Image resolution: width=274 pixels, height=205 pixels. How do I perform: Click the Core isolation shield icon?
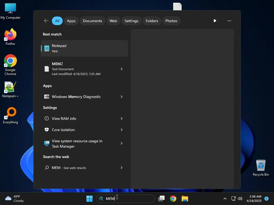tap(47, 130)
